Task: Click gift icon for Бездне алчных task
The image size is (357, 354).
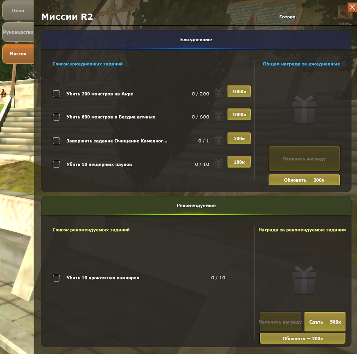Action: click(x=218, y=117)
